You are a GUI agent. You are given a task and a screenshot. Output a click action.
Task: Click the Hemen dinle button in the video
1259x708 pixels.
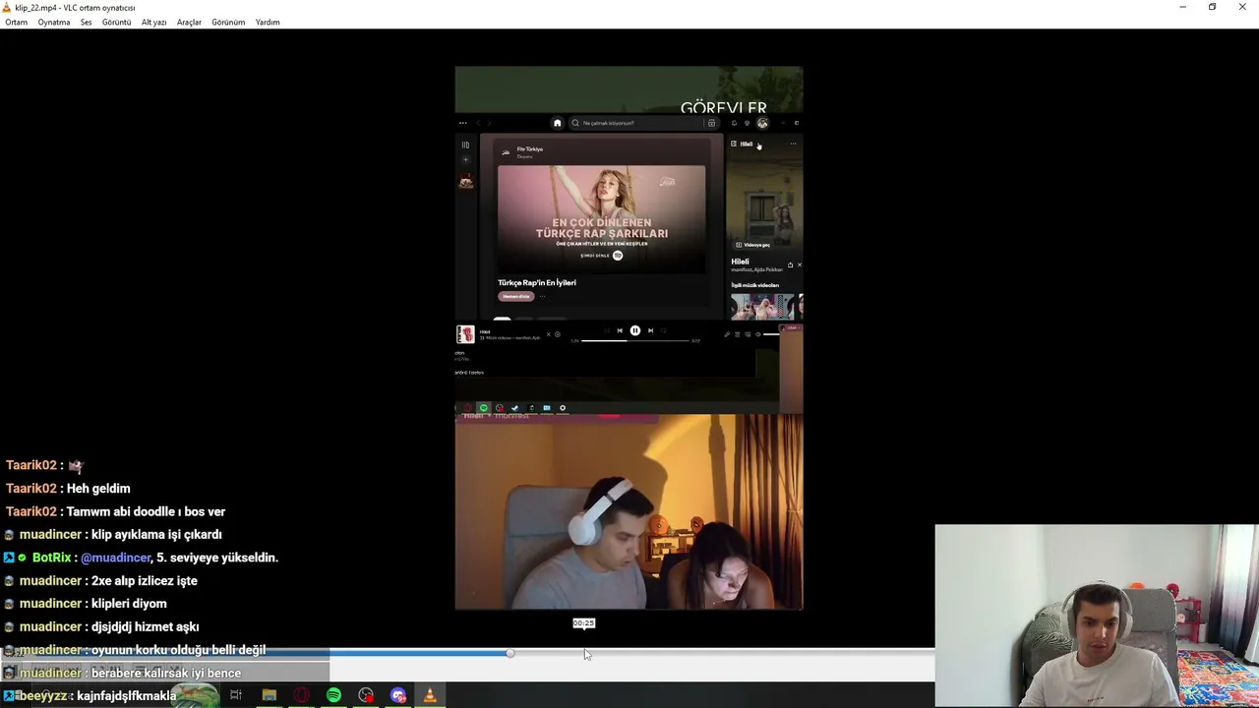coord(516,296)
